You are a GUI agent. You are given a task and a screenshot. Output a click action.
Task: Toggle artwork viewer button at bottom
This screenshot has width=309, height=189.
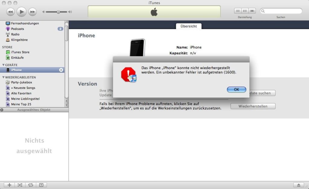[x=41, y=185]
